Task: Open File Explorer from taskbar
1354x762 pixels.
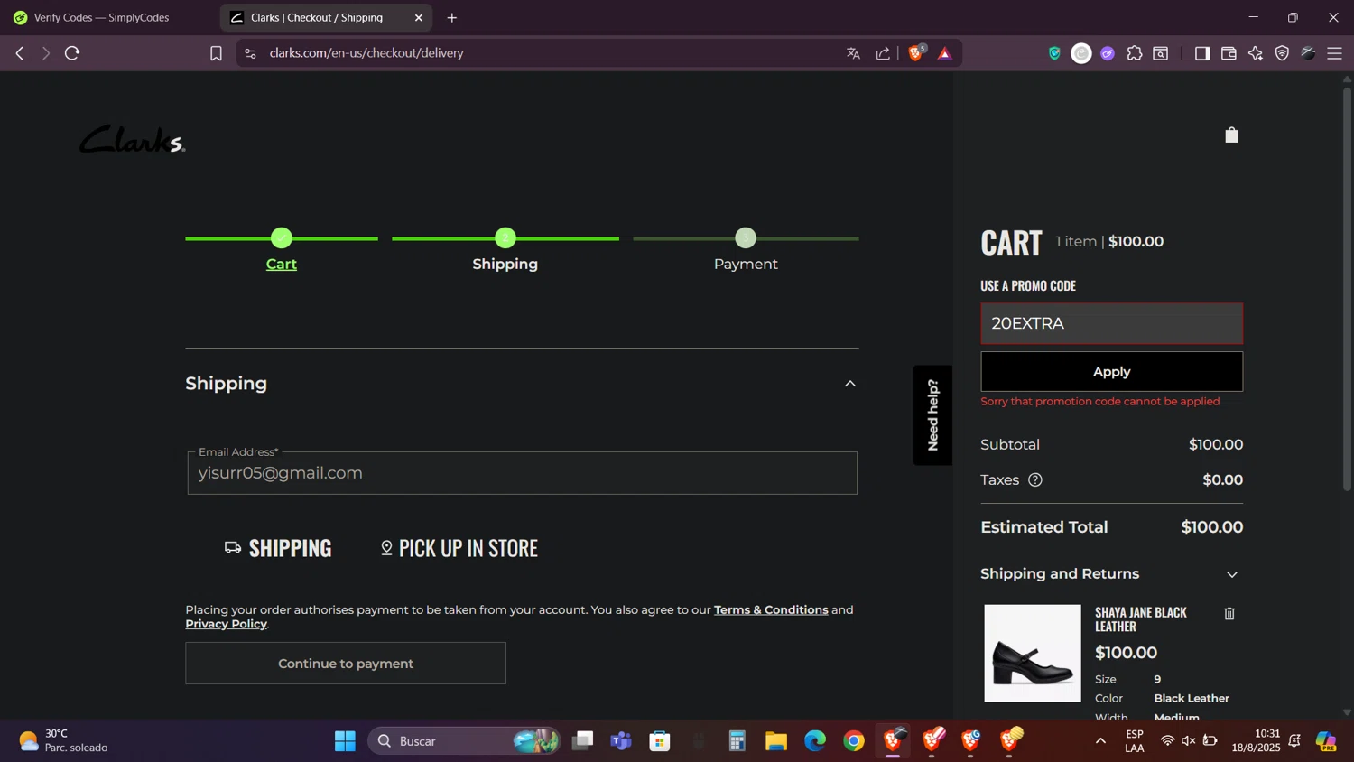Action: pyautogui.click(x=776, y=741)
